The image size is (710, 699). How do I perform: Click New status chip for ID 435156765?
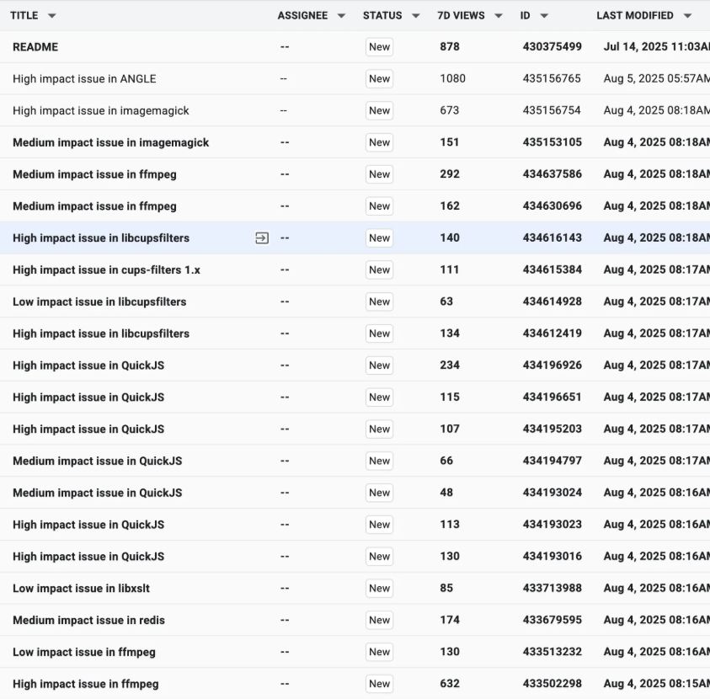380,79
